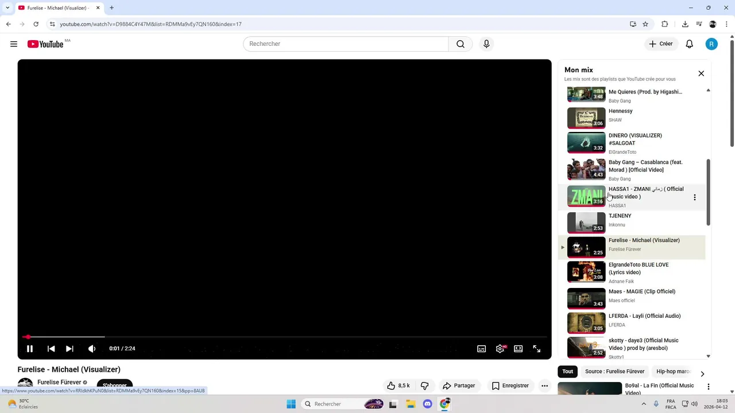Dislike the video
Screen dimensions: 735x413
[425, 385]
